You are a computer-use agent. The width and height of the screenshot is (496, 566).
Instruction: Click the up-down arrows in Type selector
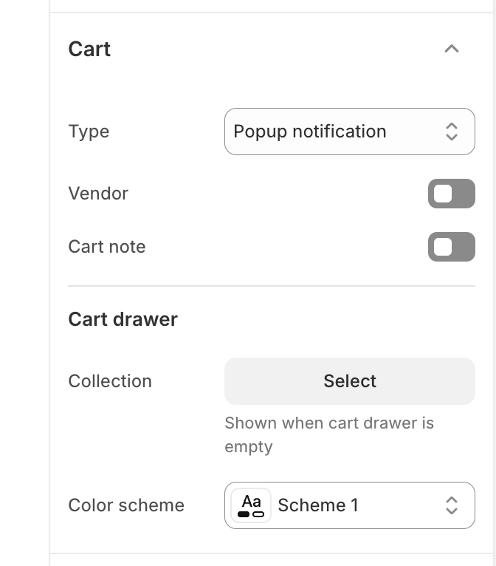click(x=452, y=132)
